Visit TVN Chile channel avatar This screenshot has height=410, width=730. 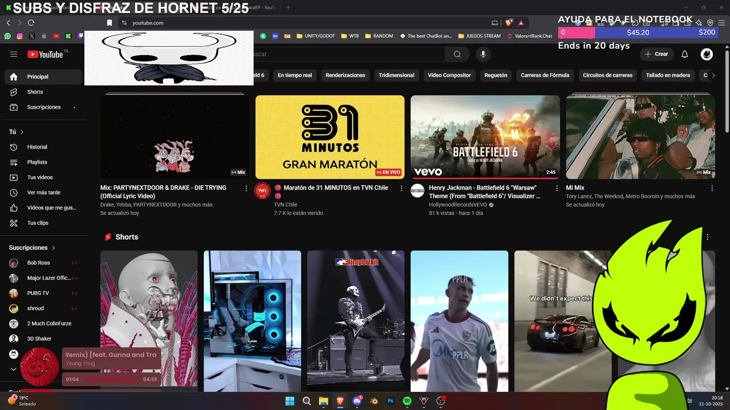coord(262,191)
